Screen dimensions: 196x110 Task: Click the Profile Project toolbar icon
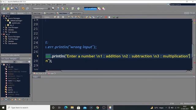pyautogui.click(x=78, y=9)
